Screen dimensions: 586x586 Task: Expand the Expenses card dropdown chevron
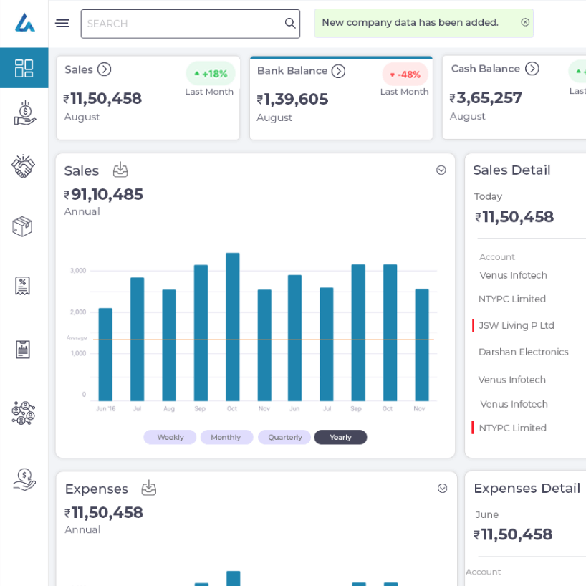[443, 489]
